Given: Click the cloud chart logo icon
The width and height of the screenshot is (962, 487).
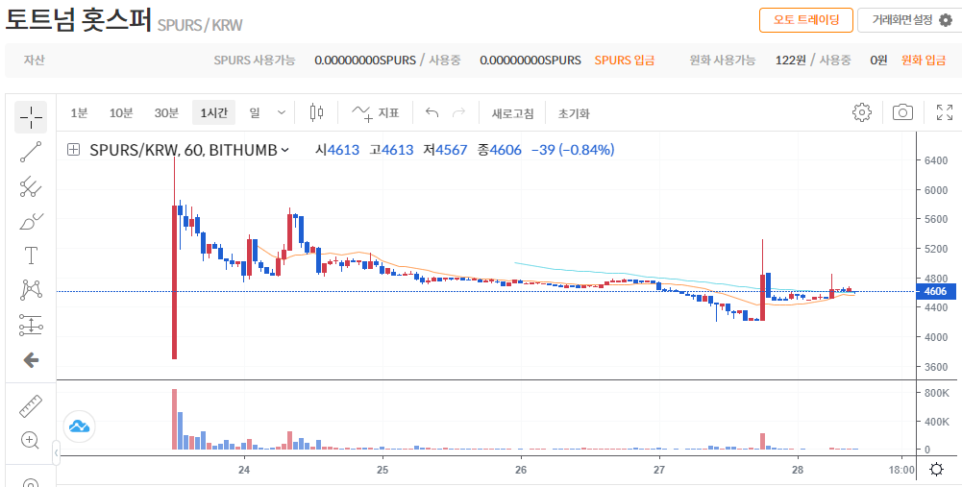Looking at the screenshot, I should click(x=79, y=426).
